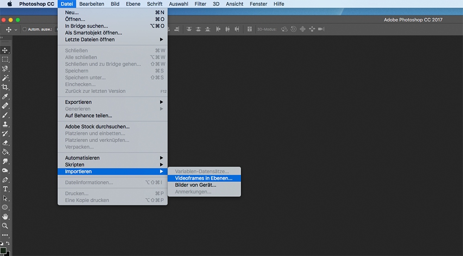Select the Eraser tool
This screenshot has width=463, height=256.
5,143
